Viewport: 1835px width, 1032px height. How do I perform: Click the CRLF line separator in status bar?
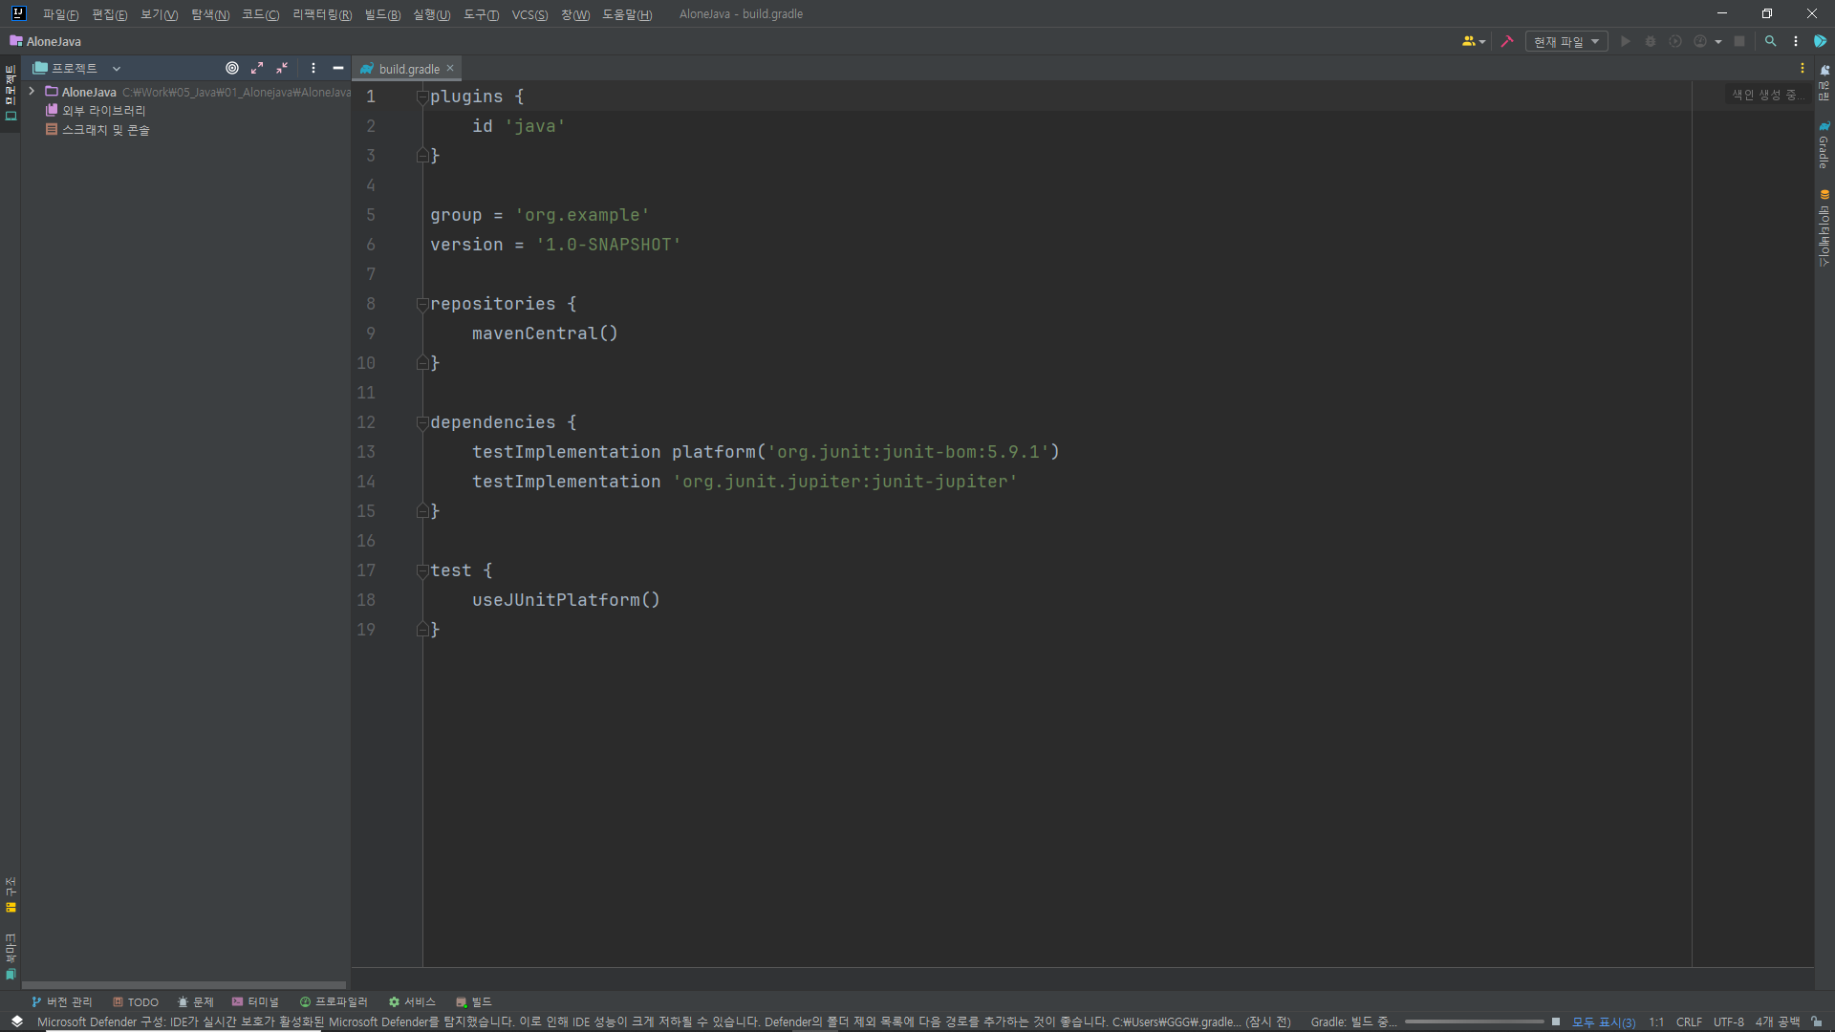(1688, 1021)
